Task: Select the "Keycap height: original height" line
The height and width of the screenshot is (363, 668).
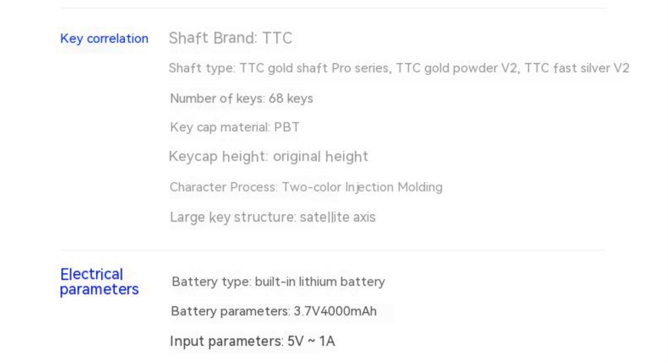Action: tap(268, 157)
